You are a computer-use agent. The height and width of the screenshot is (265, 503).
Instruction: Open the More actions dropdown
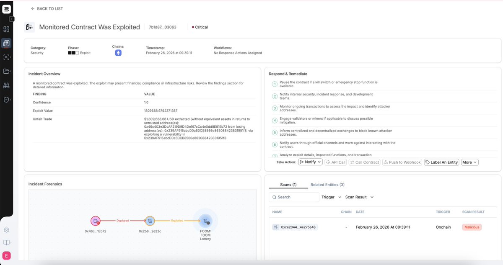tap(469, 162)
